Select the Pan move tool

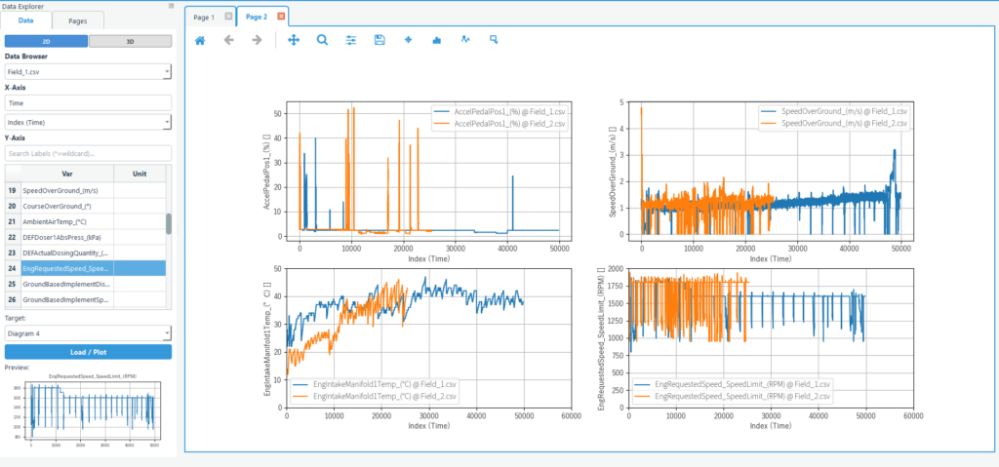pos(295,40)
